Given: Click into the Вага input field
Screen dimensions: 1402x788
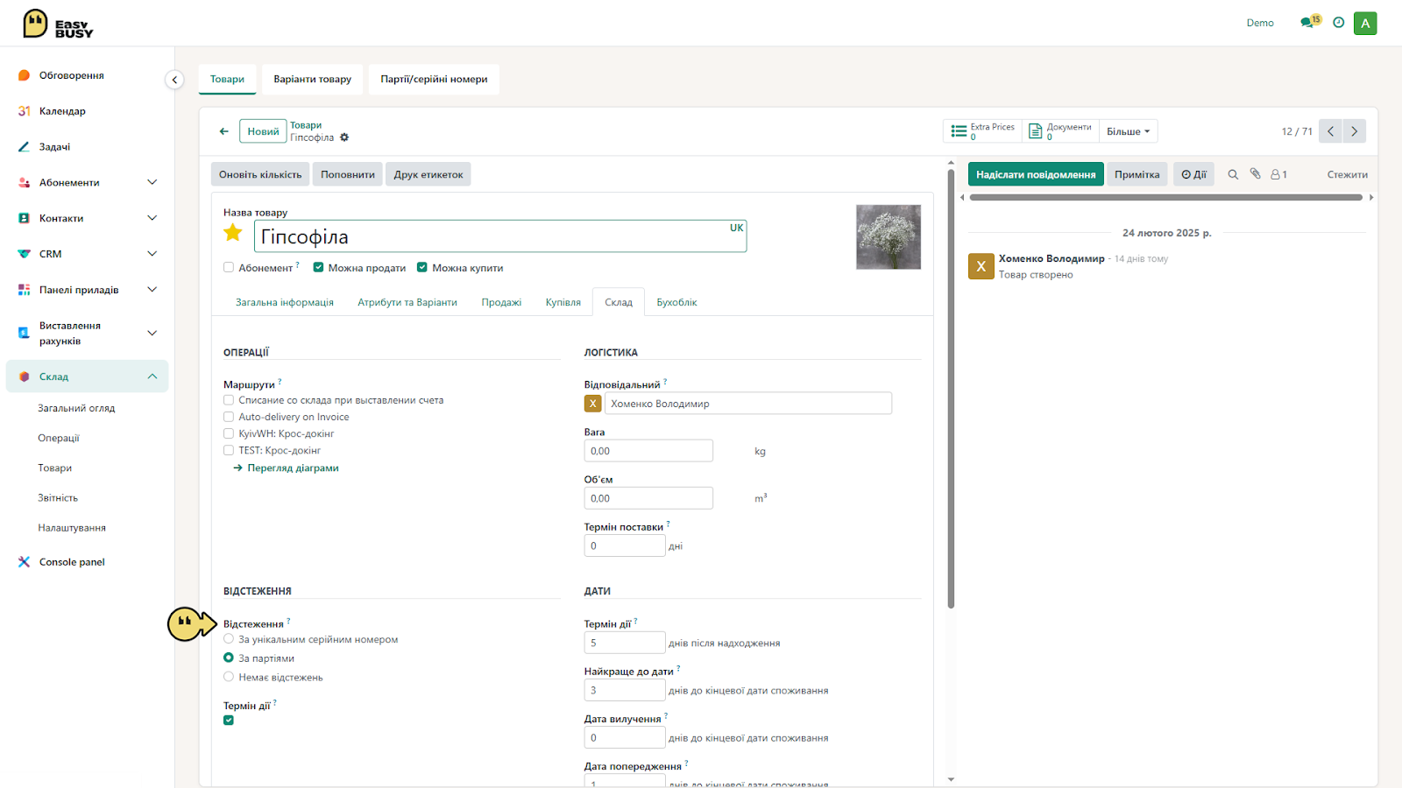Looking at the screenshot, I should point(648,451).
